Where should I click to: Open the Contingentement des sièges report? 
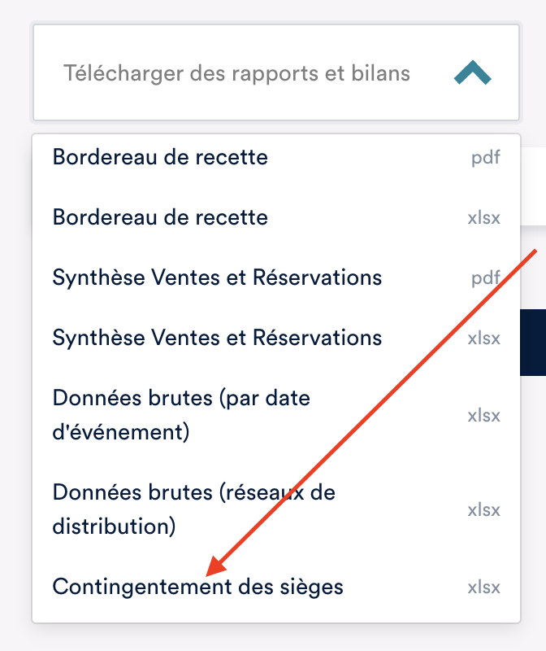pyautogui.click(x=197, y=587)
